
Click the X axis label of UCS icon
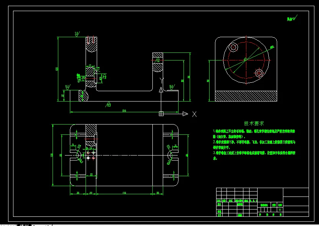point(195,114)
